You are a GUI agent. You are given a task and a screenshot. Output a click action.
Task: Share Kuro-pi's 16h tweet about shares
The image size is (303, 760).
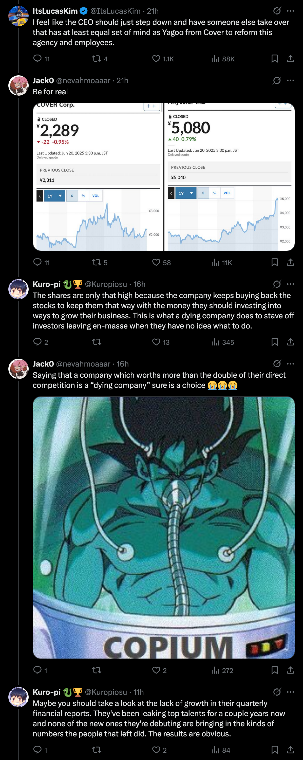click(x=290, y=342)
